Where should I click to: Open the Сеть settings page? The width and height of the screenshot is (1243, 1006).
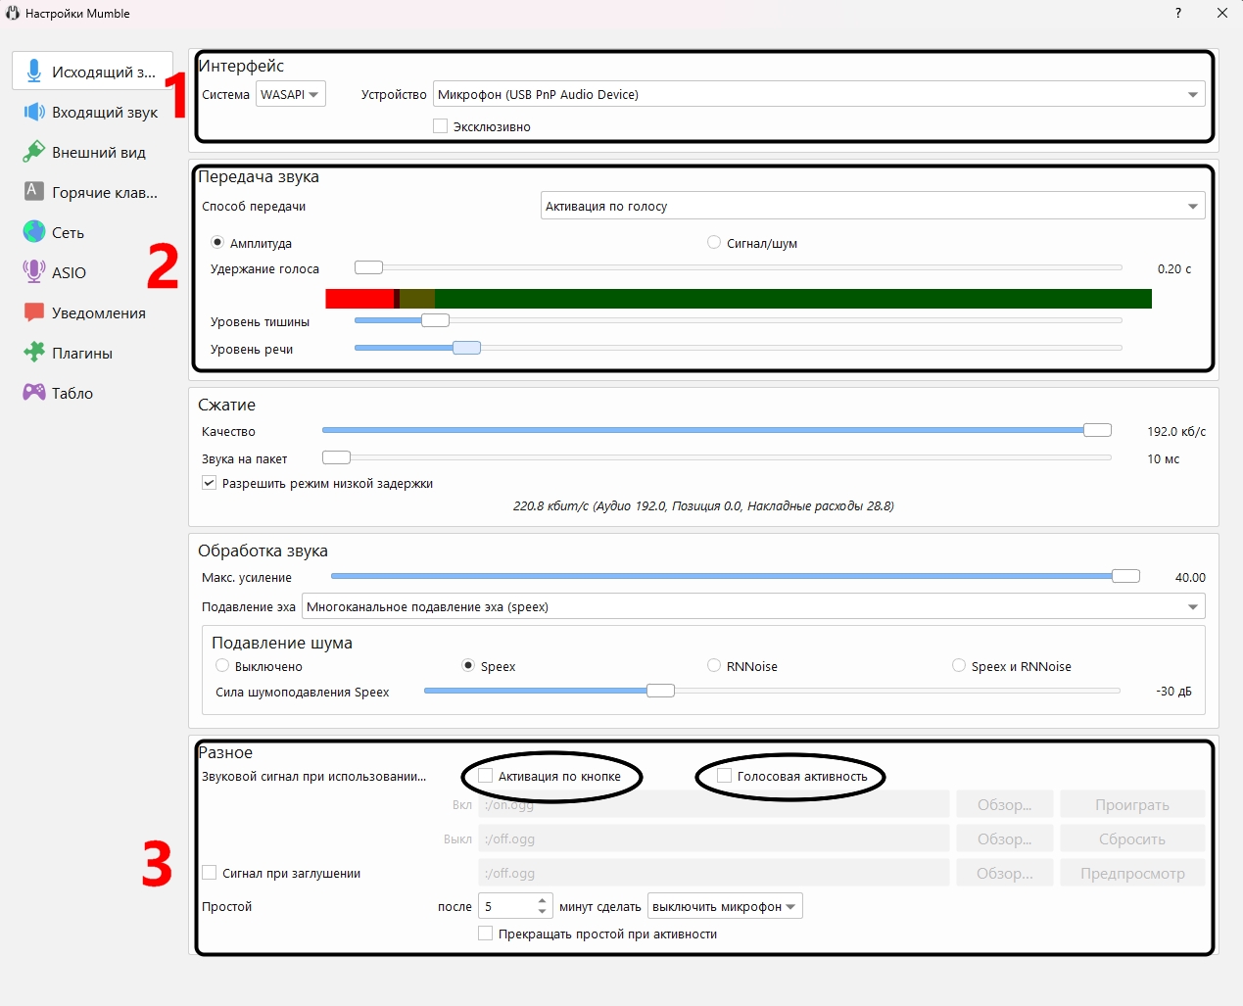click(x=93, y=232)
